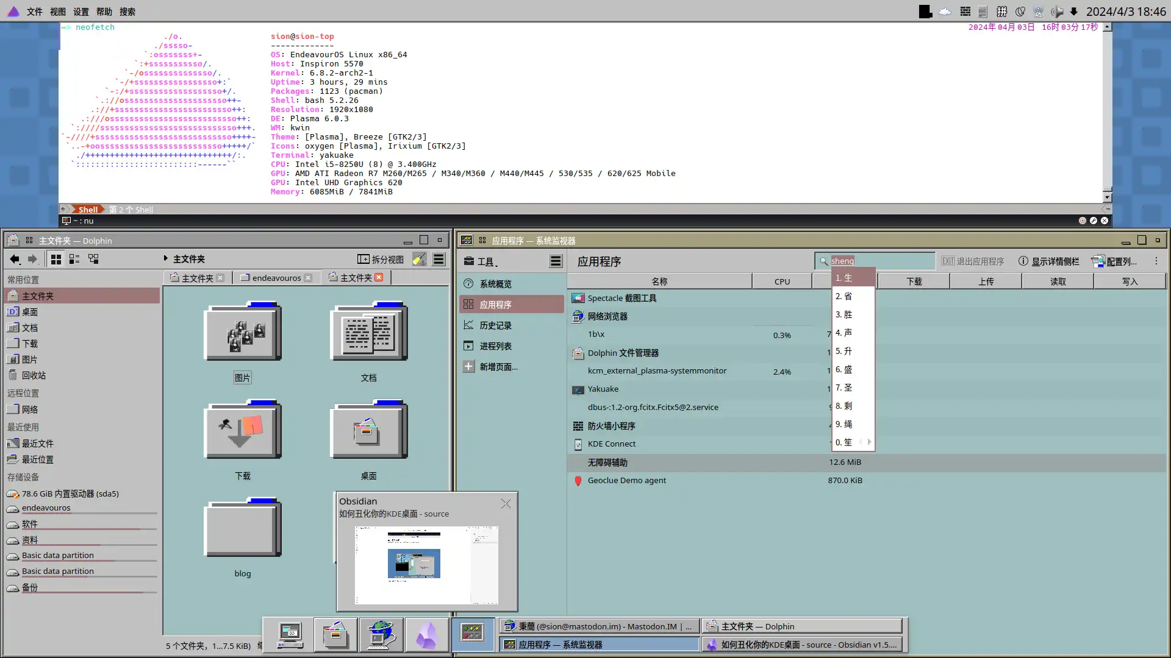Select 回收站 trash in places sidebar

click(x=34, y=375)
